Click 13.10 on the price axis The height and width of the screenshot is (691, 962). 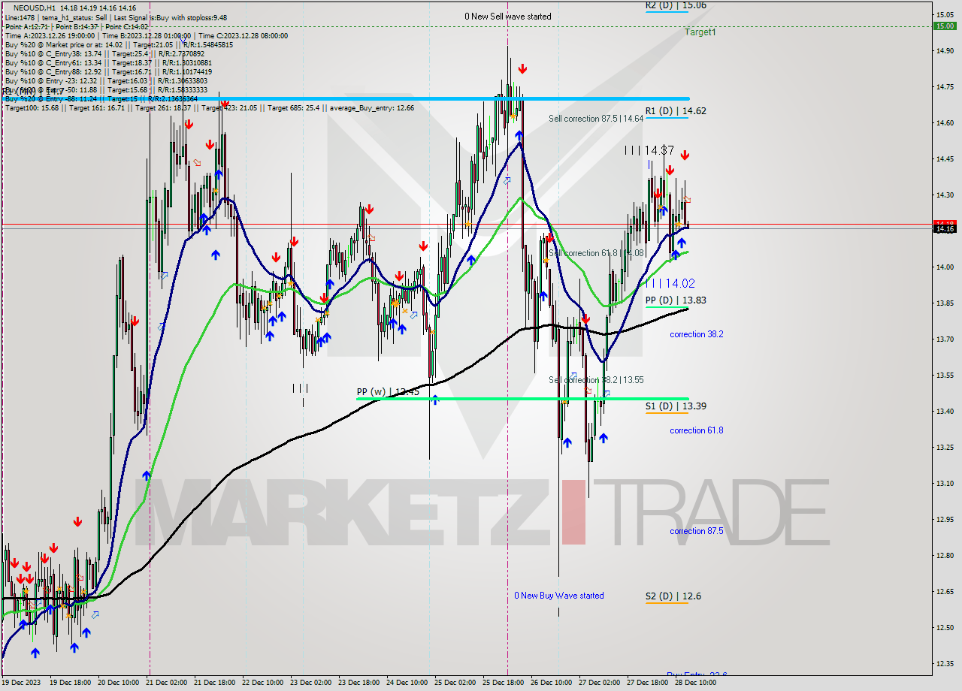coord(945,483)
